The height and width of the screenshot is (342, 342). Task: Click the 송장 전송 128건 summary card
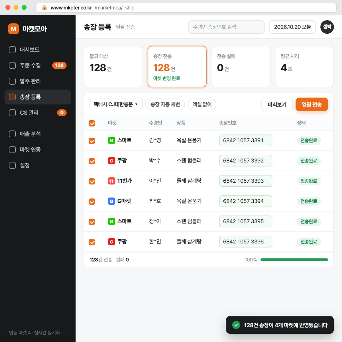click(x=177, y=67)
